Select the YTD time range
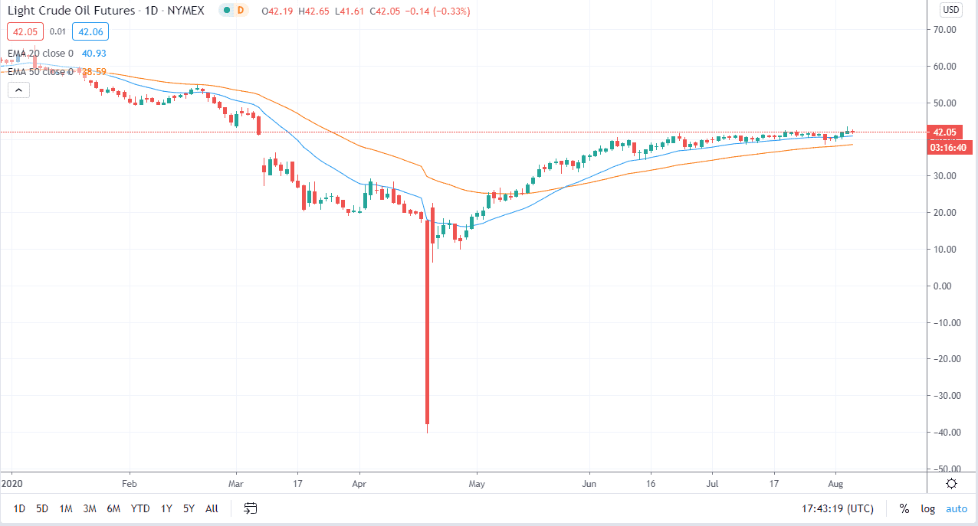Viewport: 978px width, 526px height. [140, 508]
